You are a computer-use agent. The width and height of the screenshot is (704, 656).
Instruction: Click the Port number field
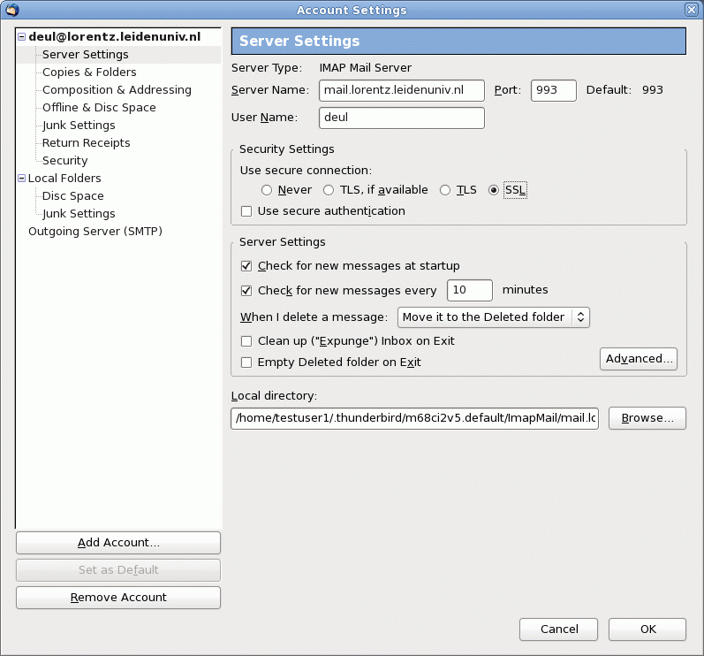[553, 90]
